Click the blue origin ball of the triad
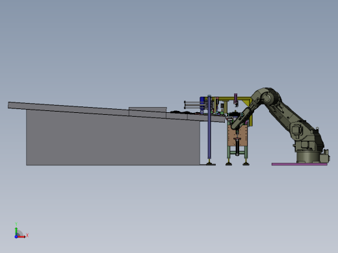 coord(16,237)
